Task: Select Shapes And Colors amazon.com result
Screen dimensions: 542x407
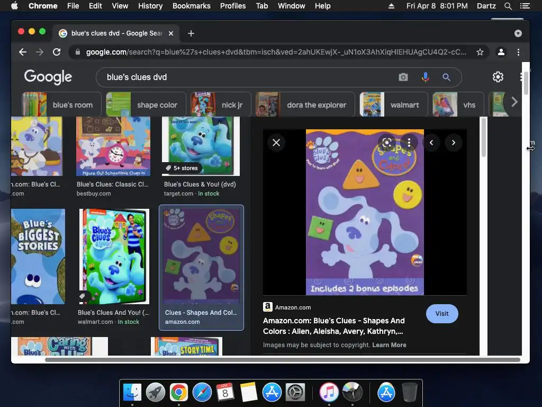Action: click(201, 267)
